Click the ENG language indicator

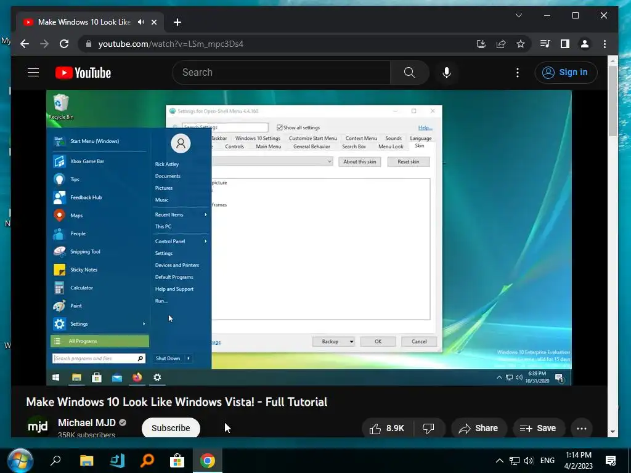(x=547, y=461)
